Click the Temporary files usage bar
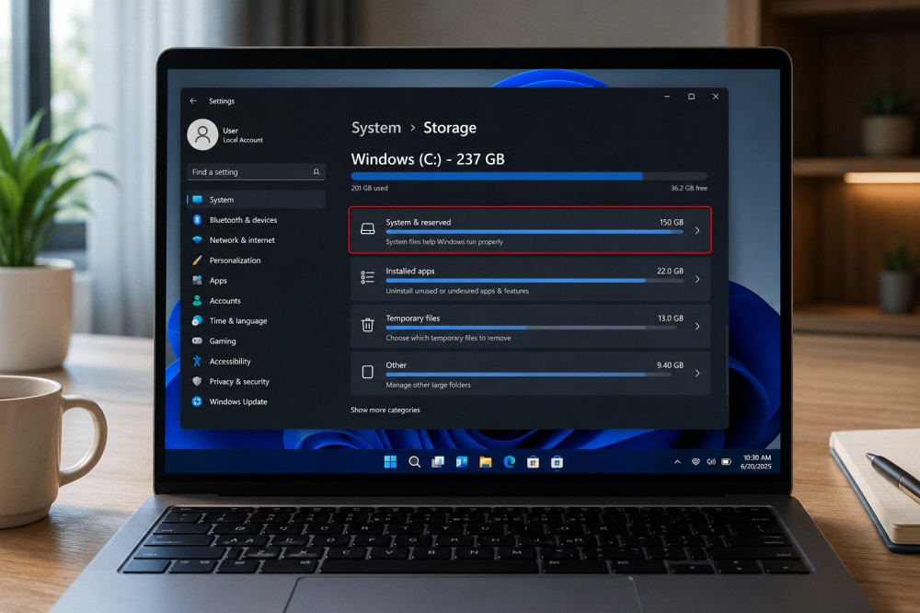 [531, 328]
